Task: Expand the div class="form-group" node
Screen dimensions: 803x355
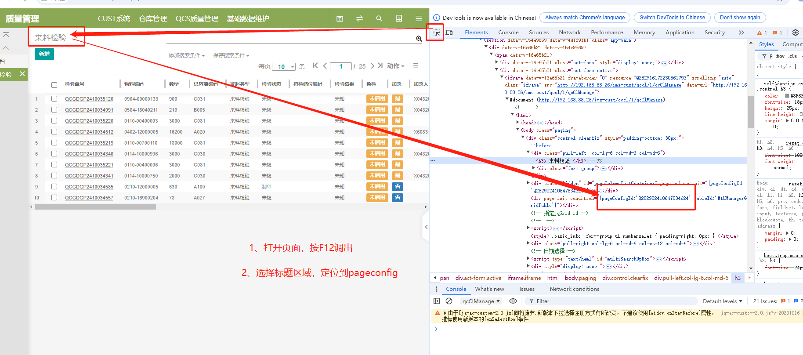Action: coord(534,168)
